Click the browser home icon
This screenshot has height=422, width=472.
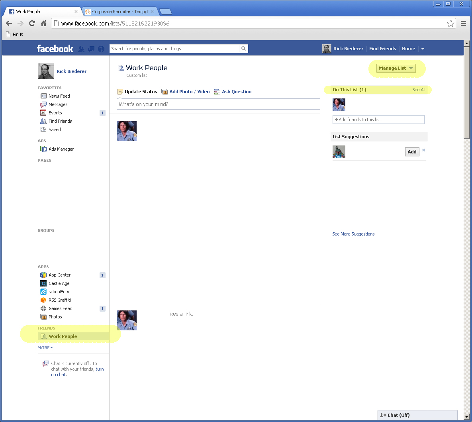[44, 23]
